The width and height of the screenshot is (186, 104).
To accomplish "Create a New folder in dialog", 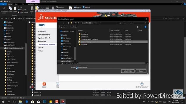I will pos(74,27).
